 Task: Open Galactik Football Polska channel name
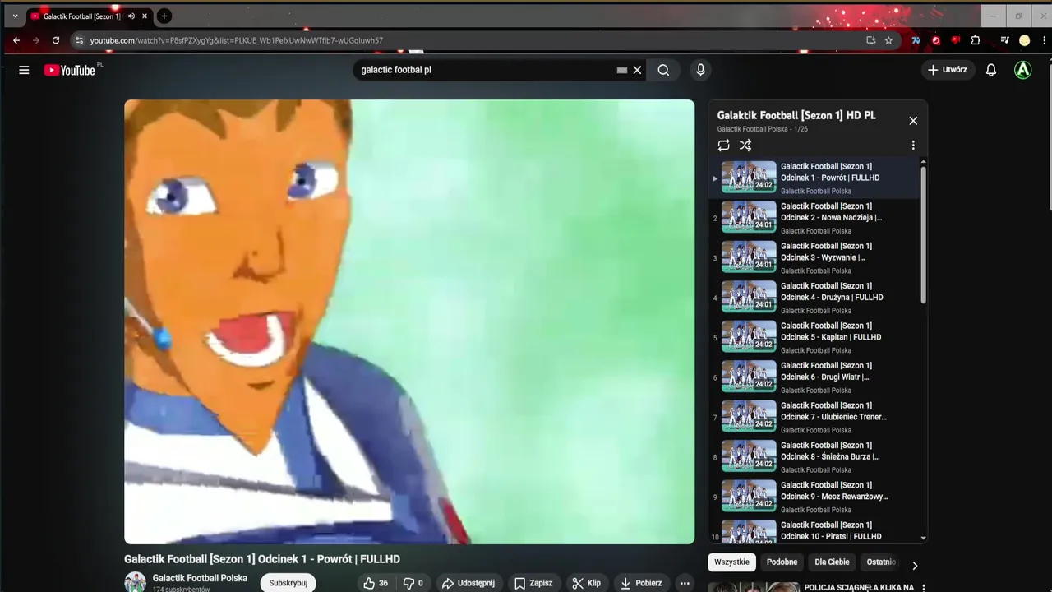(200, 578)
